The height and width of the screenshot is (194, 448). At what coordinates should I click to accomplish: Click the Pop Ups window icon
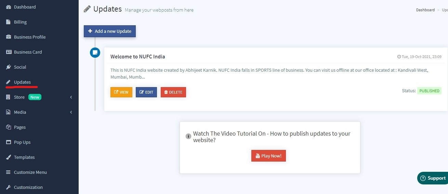[9, 142]
